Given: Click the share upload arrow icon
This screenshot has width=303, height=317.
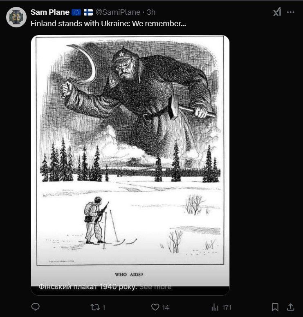Looking at the screenshot, I should click(x=290, y=307).
